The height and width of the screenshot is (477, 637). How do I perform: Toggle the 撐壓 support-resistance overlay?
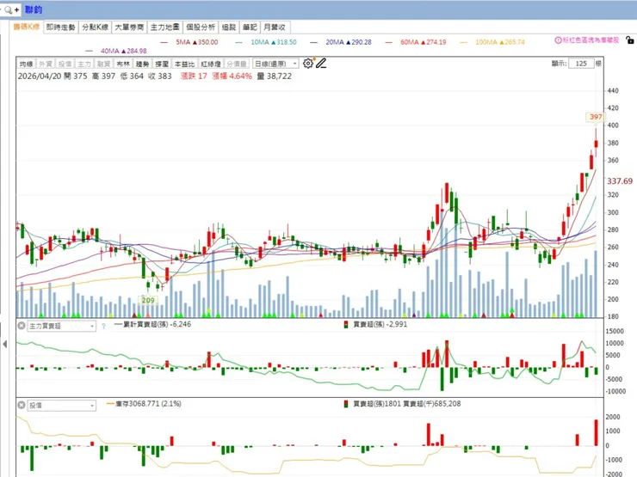pyautogui.click(x=162, y=64)
